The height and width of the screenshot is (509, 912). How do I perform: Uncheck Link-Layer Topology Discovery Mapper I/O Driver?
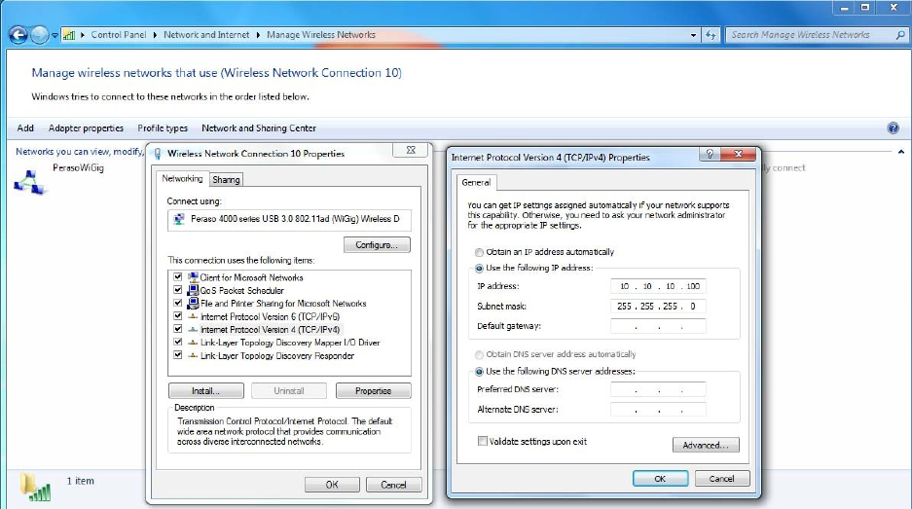(178, 342)
